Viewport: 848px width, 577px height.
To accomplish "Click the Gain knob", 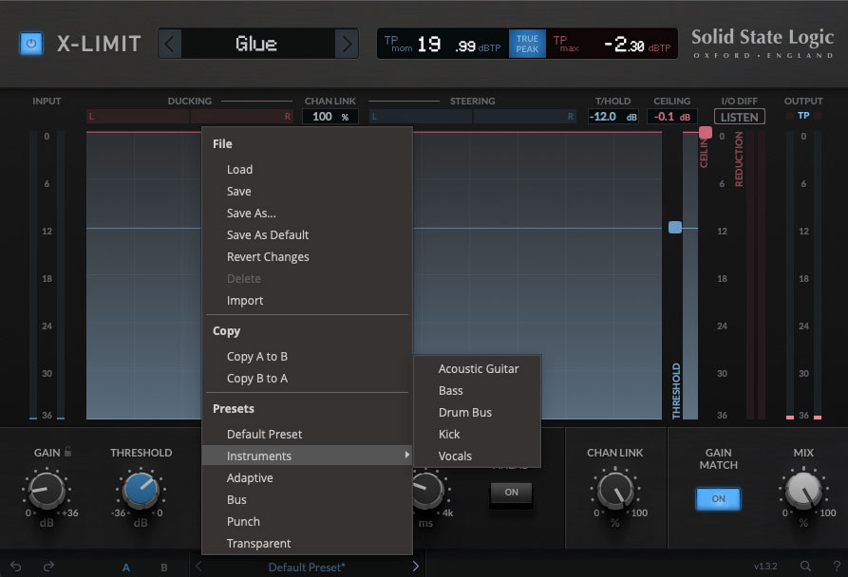I will pyautogui.click(x=47, y=490).
